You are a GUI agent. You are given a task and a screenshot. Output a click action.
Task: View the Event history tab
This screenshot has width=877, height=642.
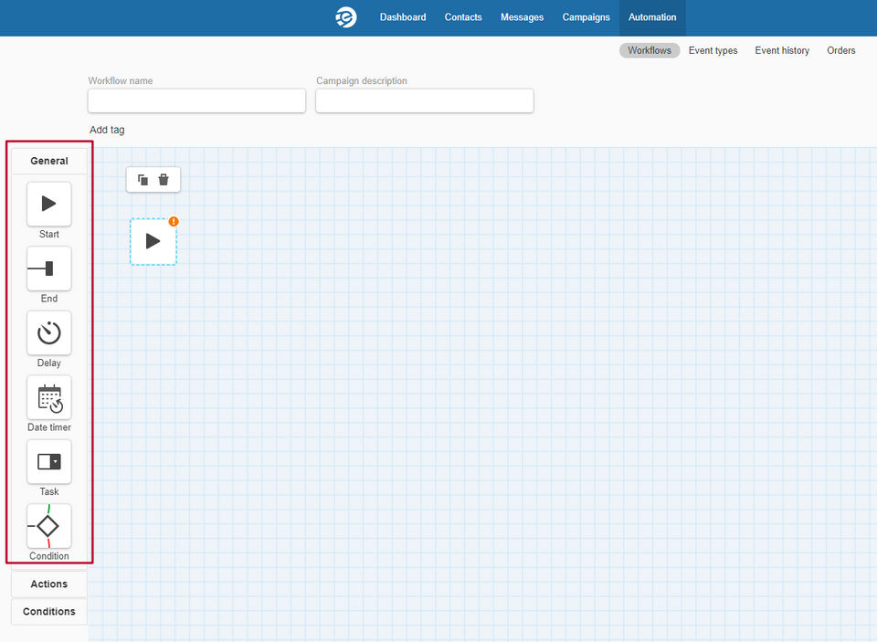782,50
